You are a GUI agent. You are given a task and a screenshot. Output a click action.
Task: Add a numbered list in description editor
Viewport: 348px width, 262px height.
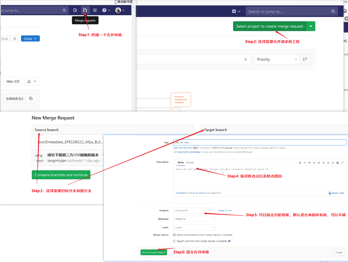(328, 163)
